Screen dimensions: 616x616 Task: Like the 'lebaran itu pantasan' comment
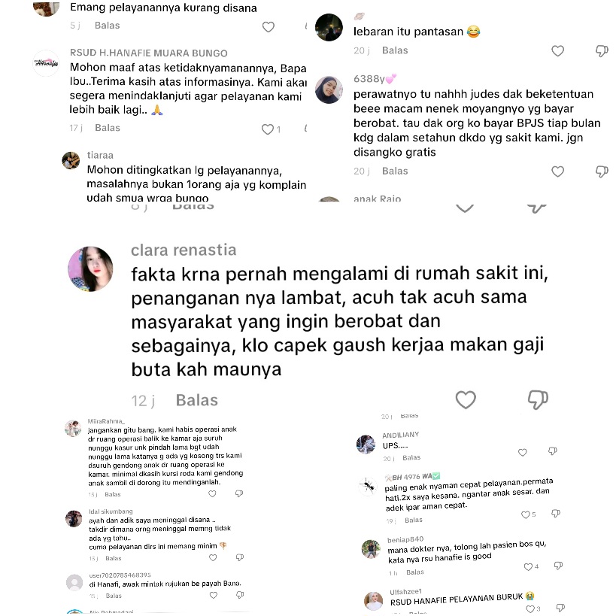coord(557,50)
